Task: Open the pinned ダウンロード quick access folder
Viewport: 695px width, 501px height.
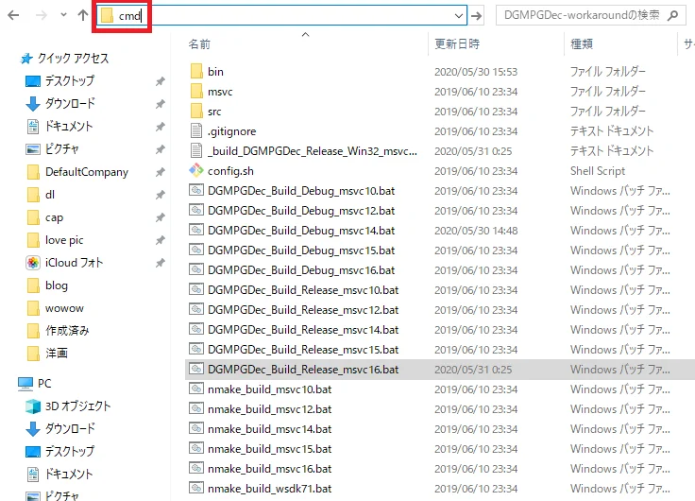Action: click(x=70, y=104)
